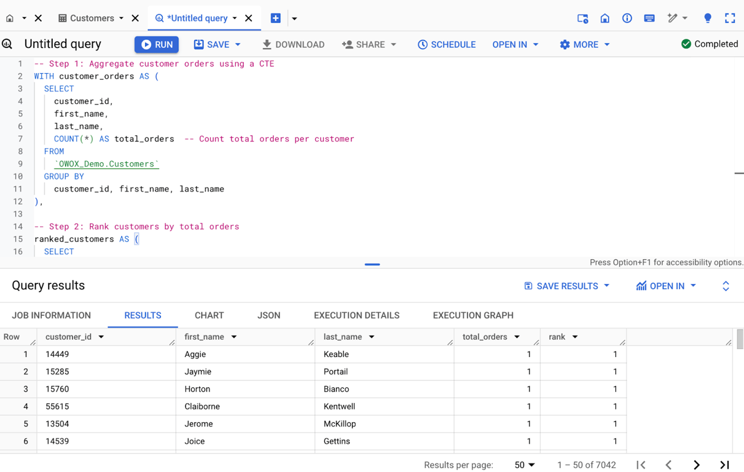Click line 15 ranked_customers in editor
This screenshot has width=744, height=472.
click(x=74, y=239)
